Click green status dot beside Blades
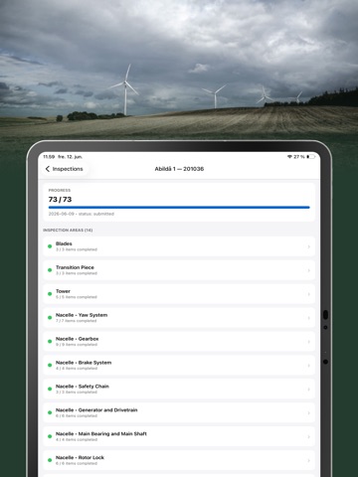Screen dimensions: 358x477 point(50,246)
